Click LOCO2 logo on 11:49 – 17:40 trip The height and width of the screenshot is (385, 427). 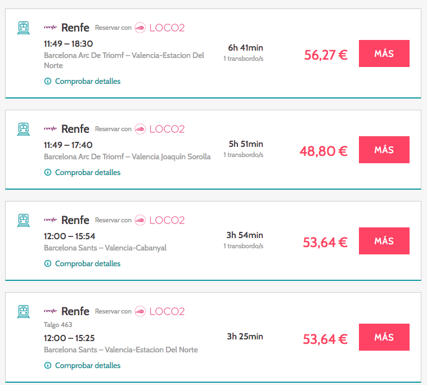coord(160,129)
